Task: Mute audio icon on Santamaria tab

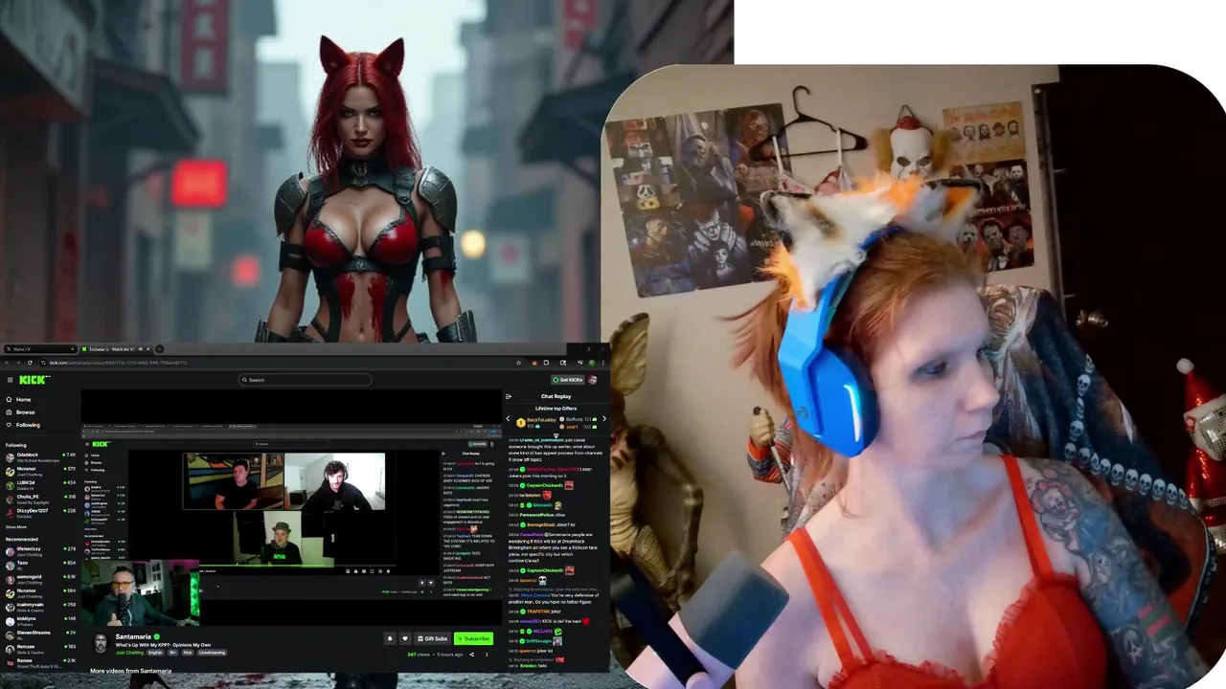Action: [x=139, y=349]
